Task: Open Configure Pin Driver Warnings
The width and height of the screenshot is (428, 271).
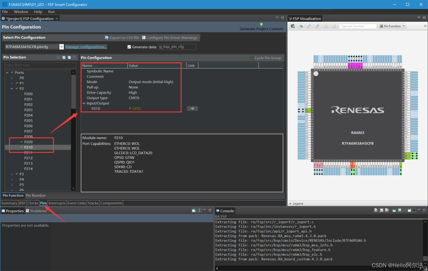Action: tap(169, 38)
